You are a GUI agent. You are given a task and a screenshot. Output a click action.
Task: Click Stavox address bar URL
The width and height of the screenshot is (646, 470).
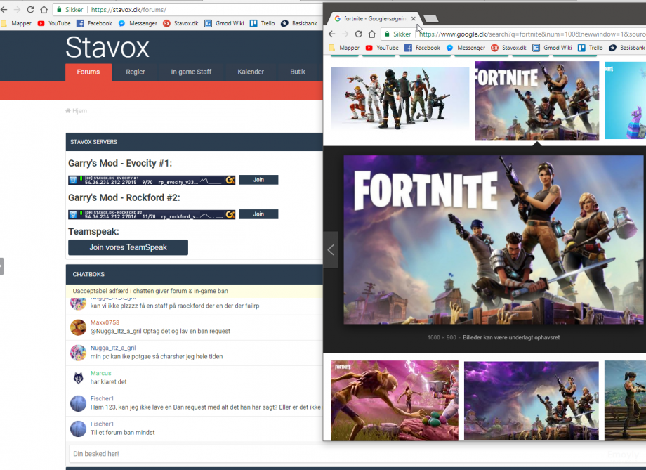coord(128,9)
